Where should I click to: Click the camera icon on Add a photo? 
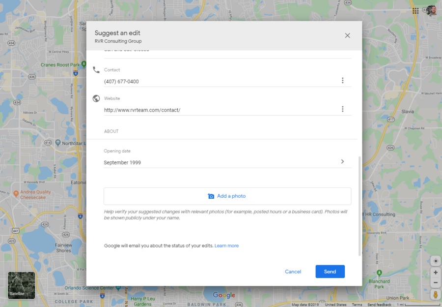pyautogui.click(x=211, y=196)
